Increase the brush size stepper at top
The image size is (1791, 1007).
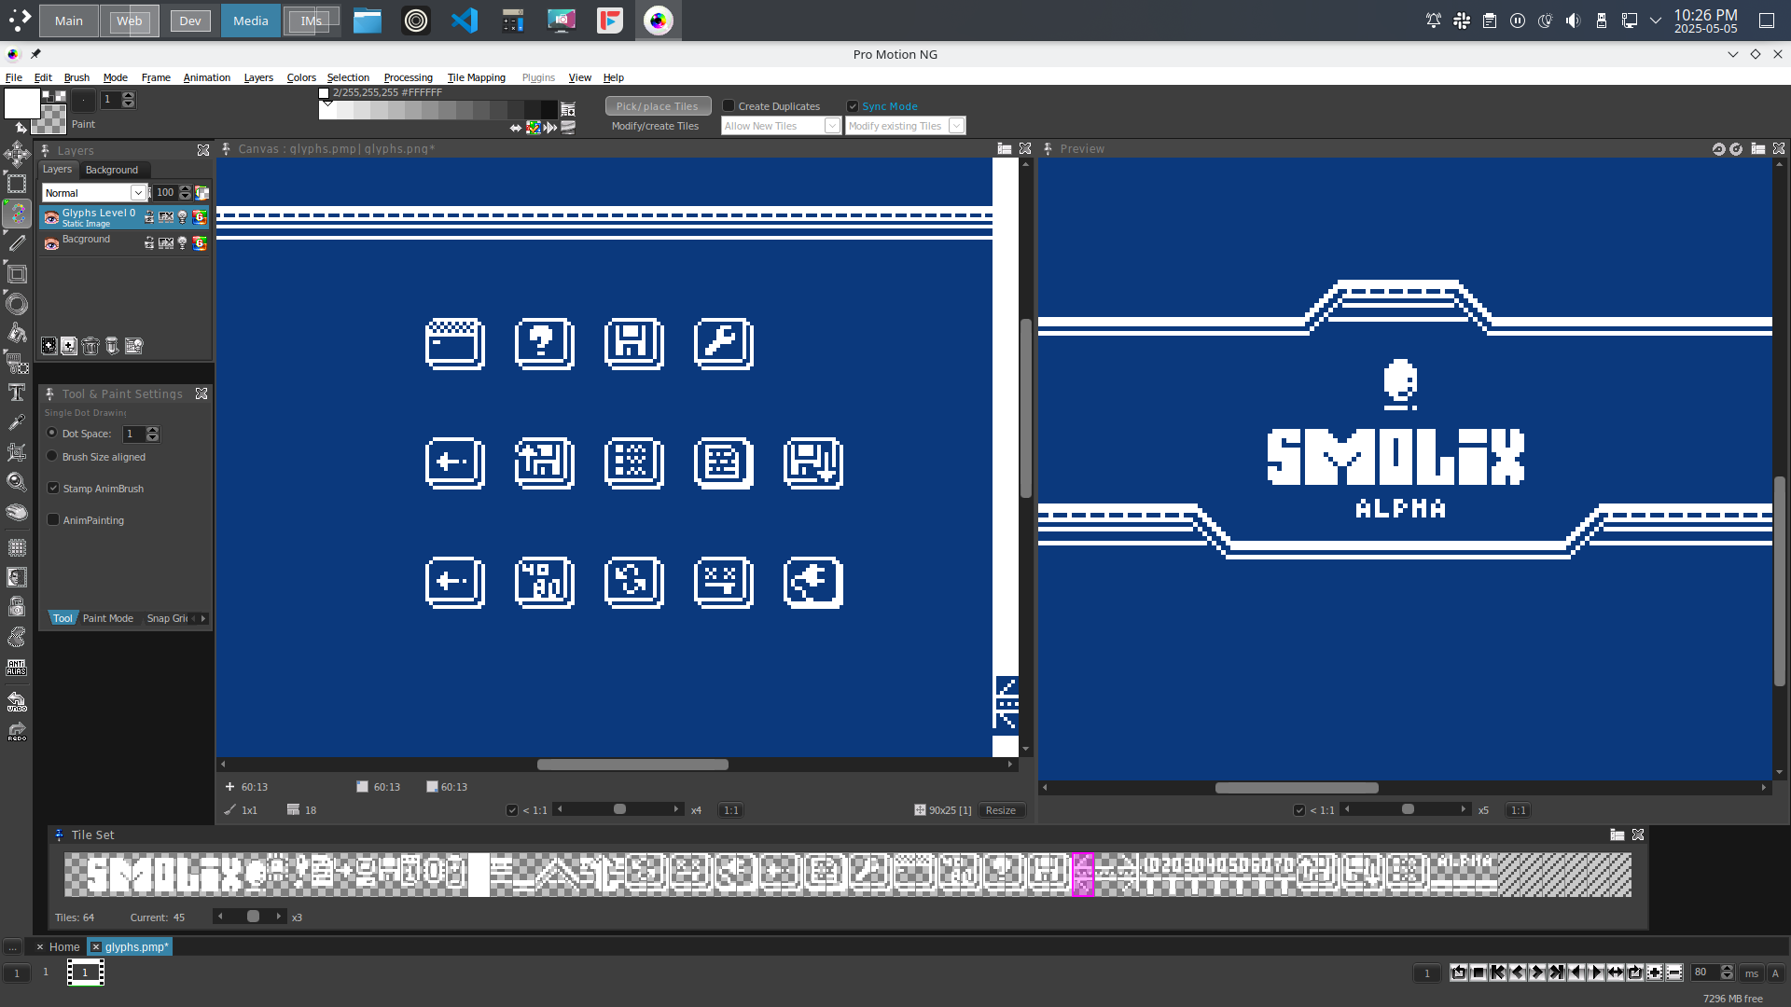click(x=129, y=95)
